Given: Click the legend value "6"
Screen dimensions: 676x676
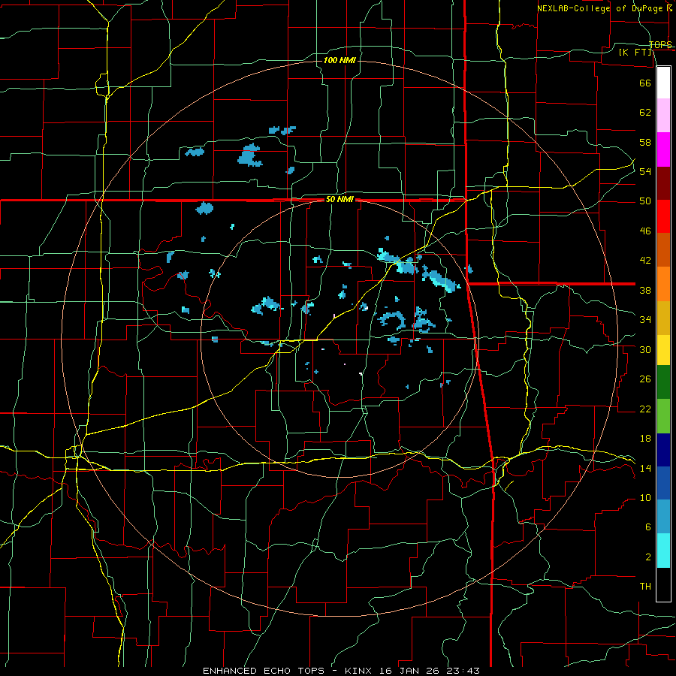Looking at the screenshot, I should coord(648,527).
